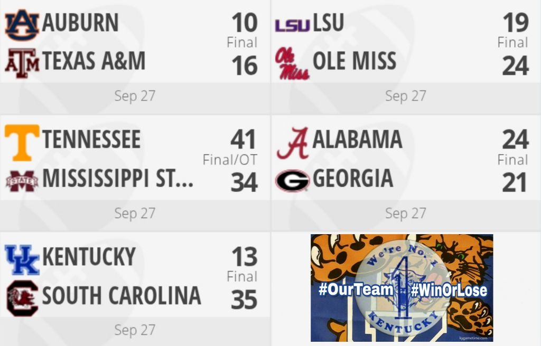
Task: Click the #WinOrLose hashtag text
Action: pos(449,290)
